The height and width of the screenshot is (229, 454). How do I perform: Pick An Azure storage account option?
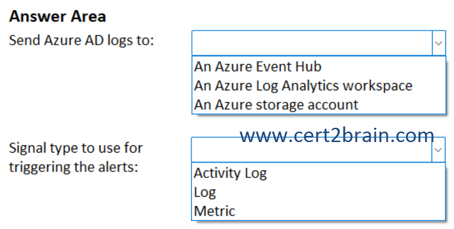coord(276,105)
